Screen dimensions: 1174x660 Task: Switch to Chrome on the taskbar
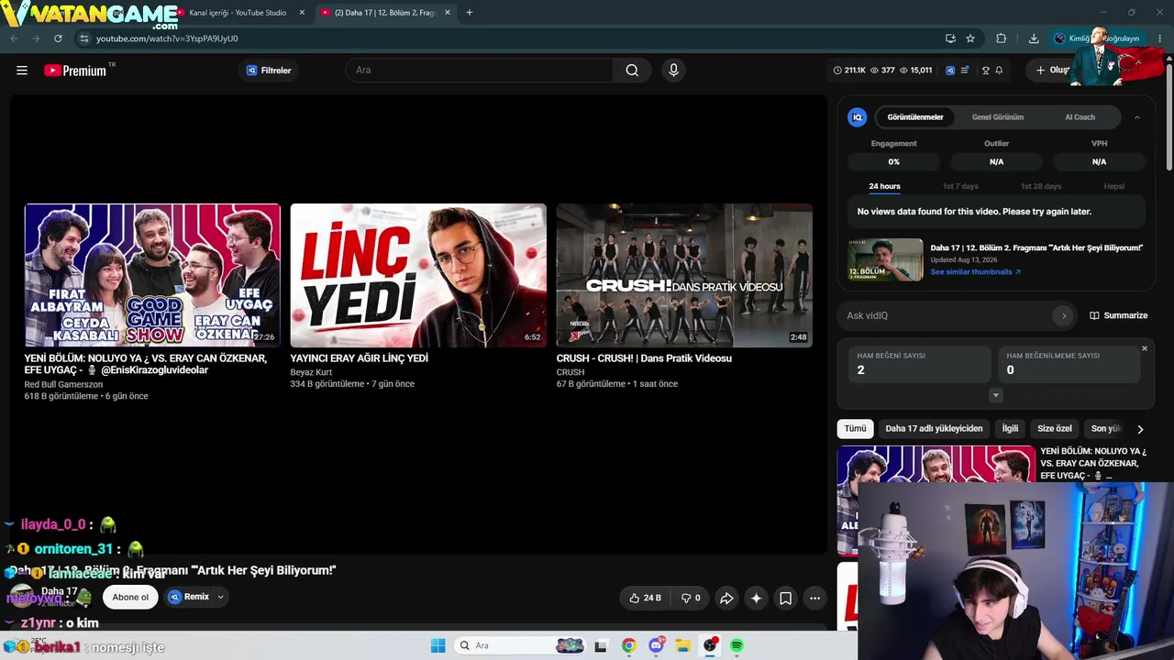pos(628,645)
